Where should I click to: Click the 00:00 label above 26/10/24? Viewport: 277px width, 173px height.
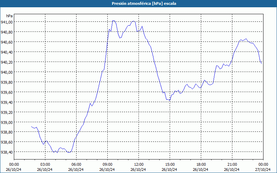pyautogui.click(x=14, y=165)
